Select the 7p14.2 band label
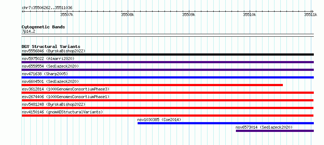This screenshot has height=145, width=324. 28,31
